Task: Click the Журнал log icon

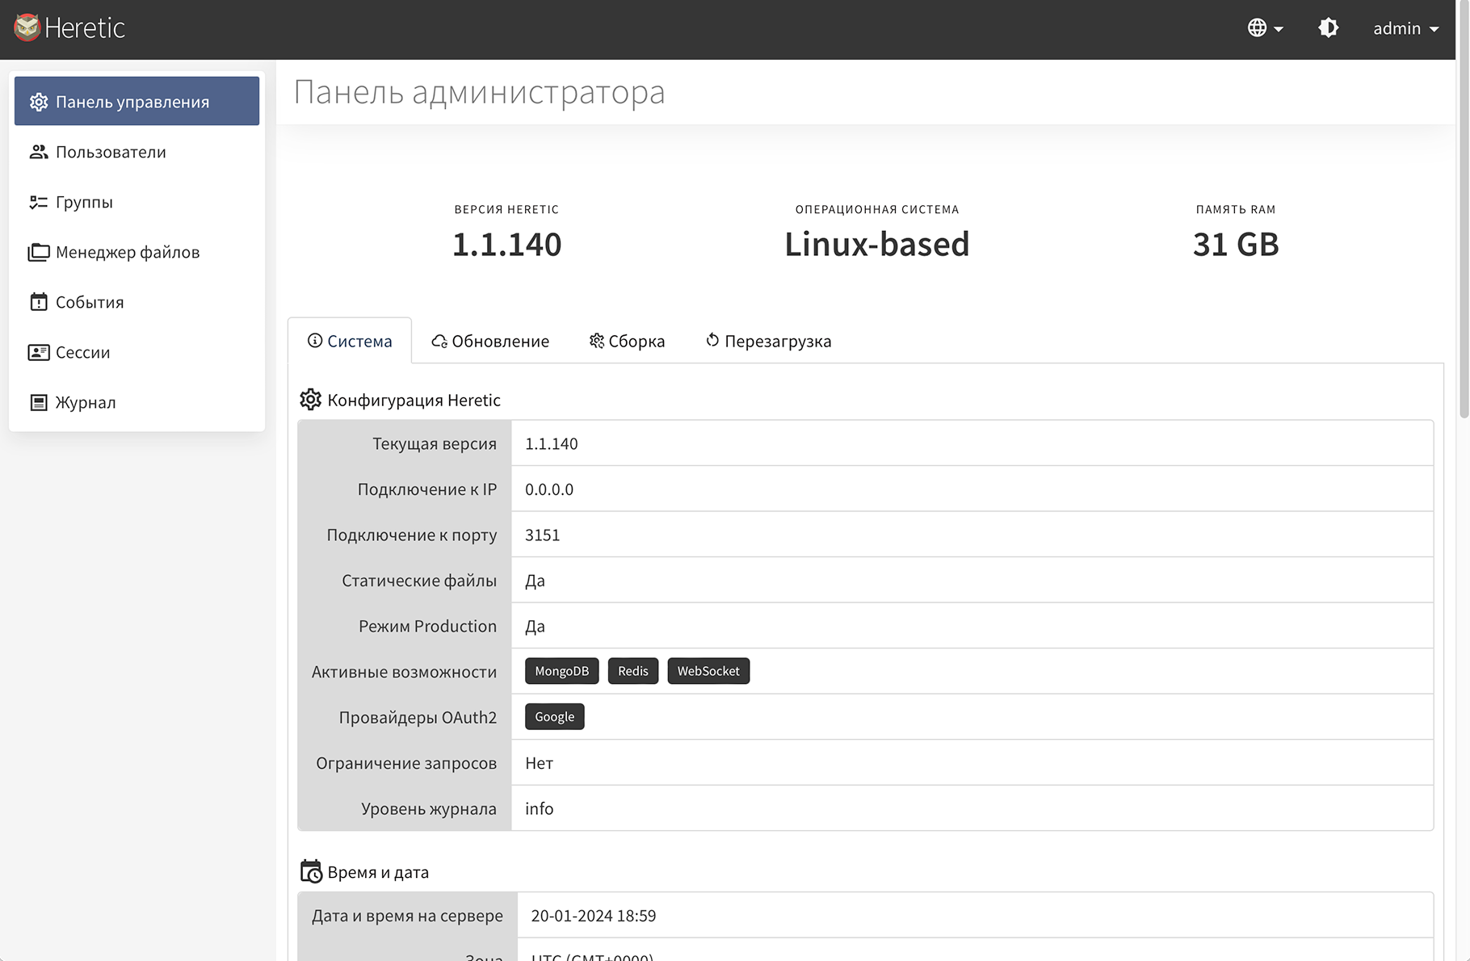Action: 39,402
